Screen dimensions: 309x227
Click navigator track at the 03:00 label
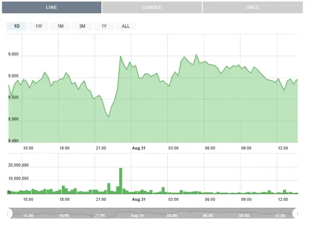click(x=172, y=215)
